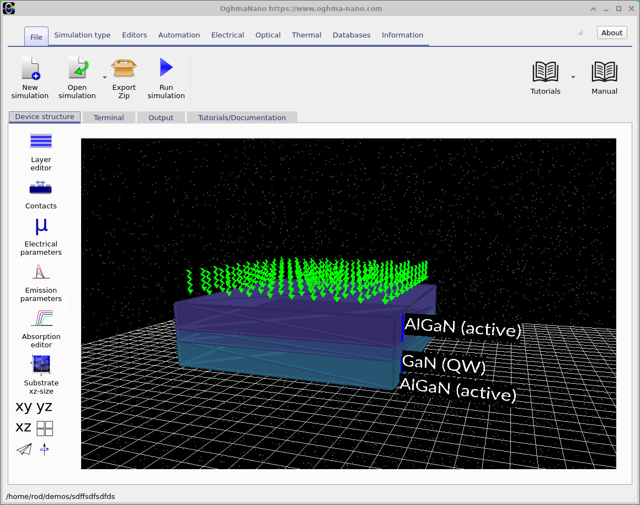Click the bottom AlGaN (active) layer label
640x505 pixels.
coord(458,389)
